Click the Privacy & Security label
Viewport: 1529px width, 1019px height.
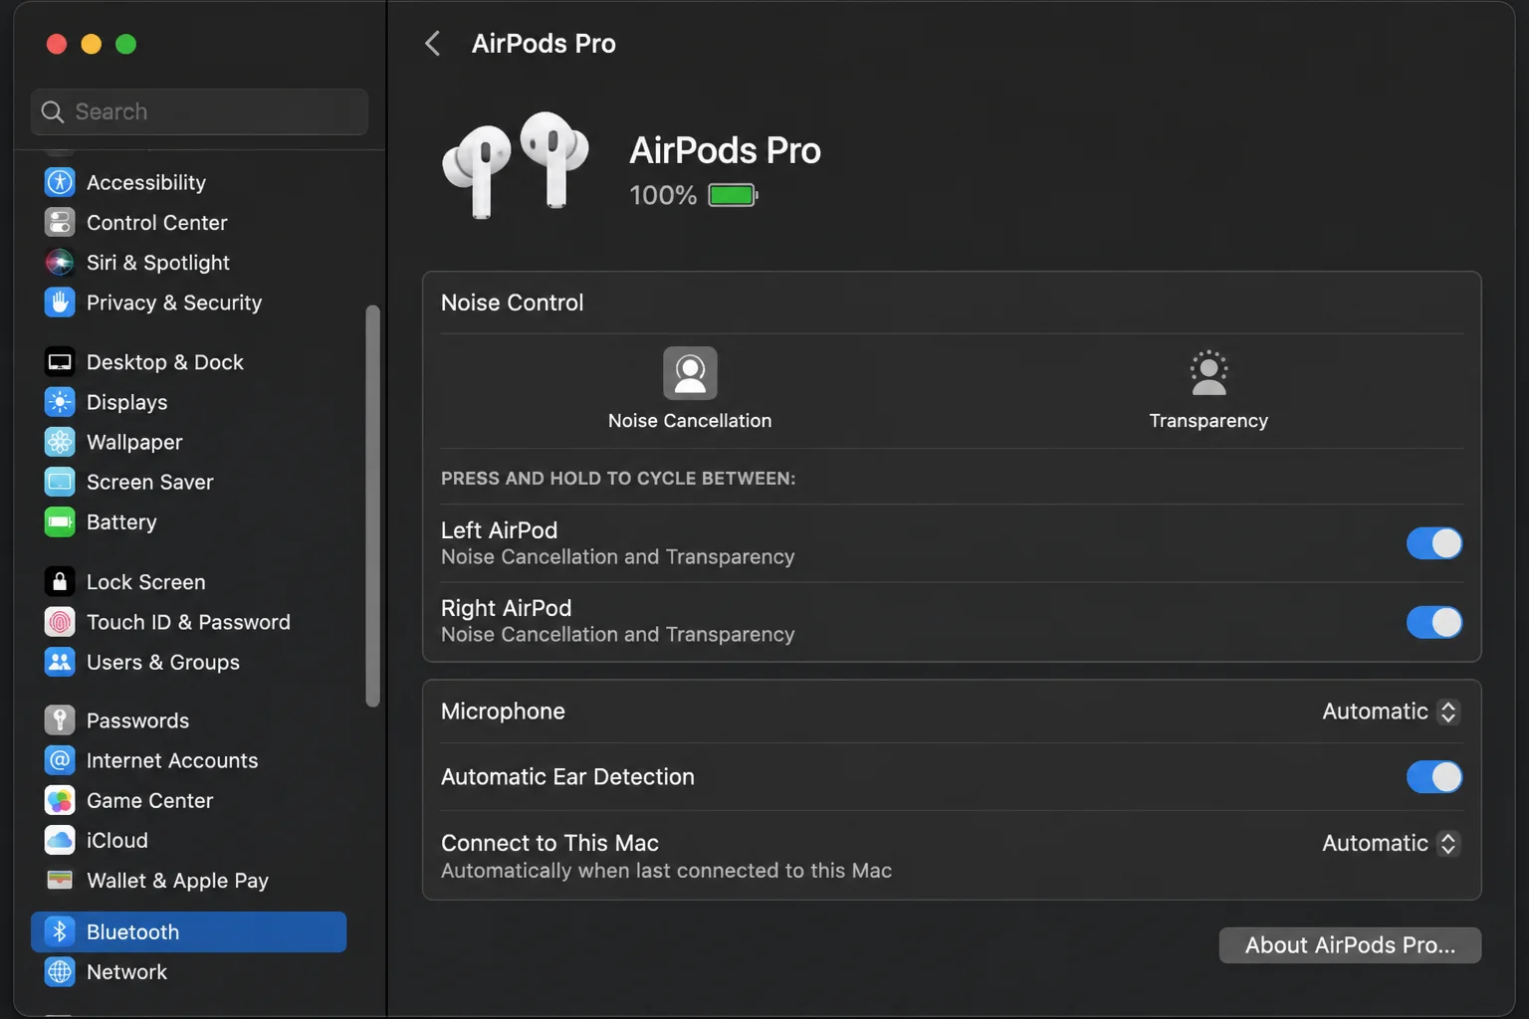tap(174, 303)
